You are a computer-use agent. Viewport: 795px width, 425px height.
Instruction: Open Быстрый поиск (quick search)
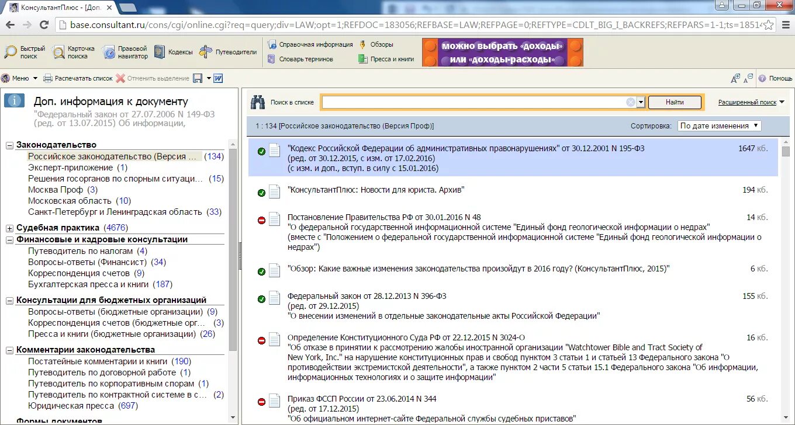click(25, 52)
